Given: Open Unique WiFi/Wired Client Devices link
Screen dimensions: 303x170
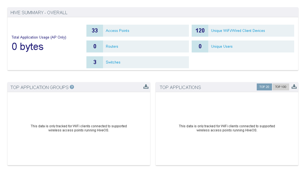Looking at the screenshot, I should (238, 31).
